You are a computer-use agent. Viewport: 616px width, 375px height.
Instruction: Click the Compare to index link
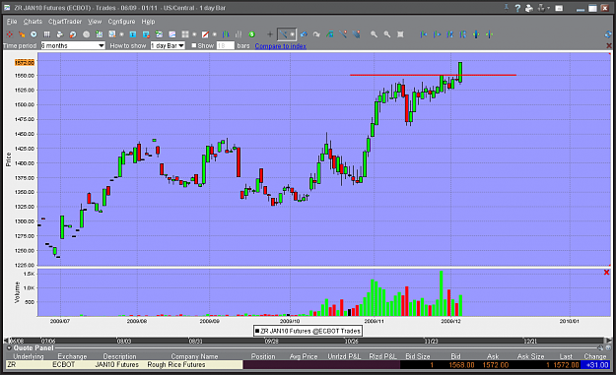click(281, 46)
